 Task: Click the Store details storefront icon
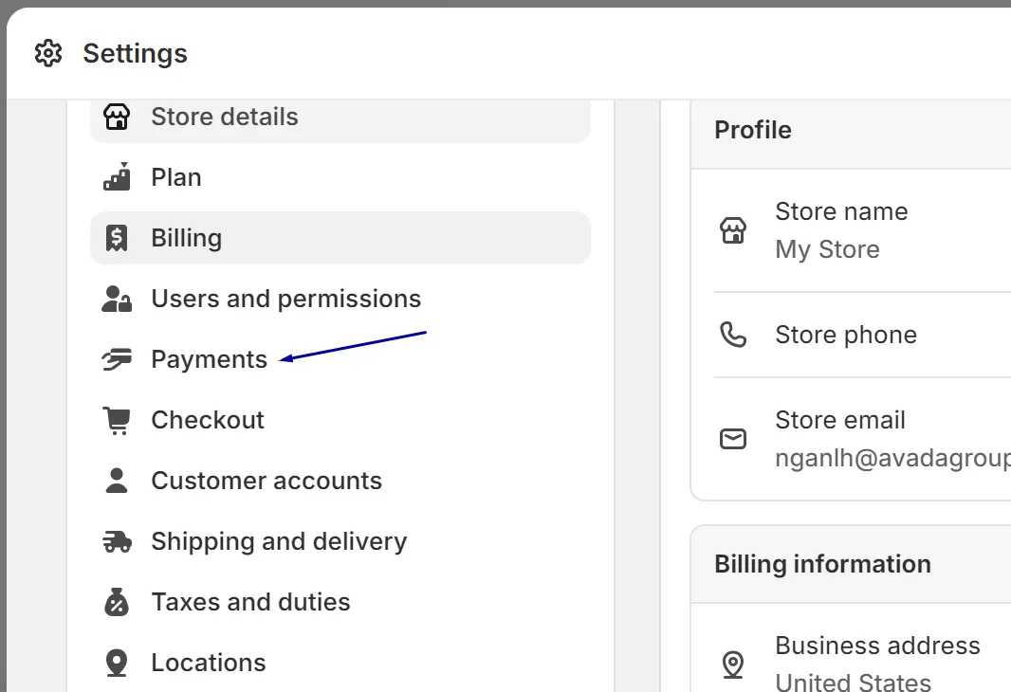pyautogui.click(x=117, y=117)
